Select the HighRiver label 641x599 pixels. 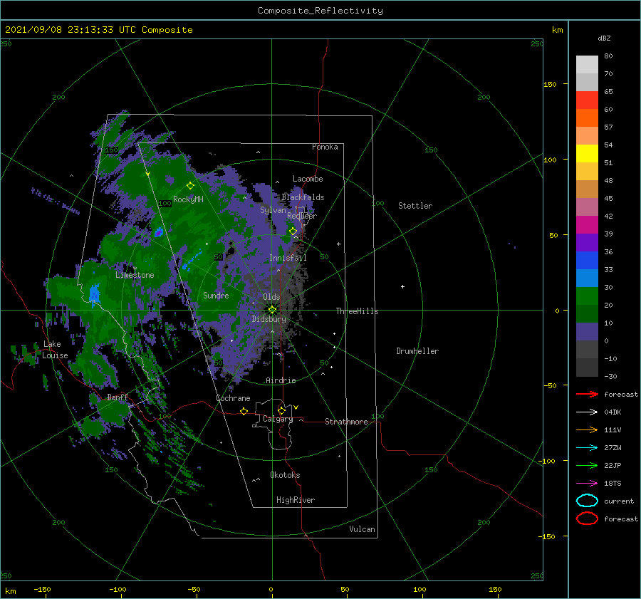click(x=296, y=500)
